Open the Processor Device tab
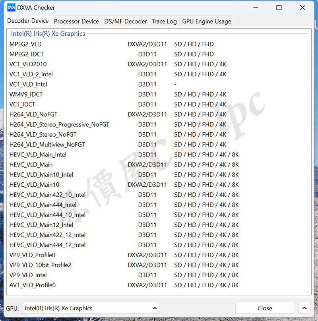 [76, 21]
